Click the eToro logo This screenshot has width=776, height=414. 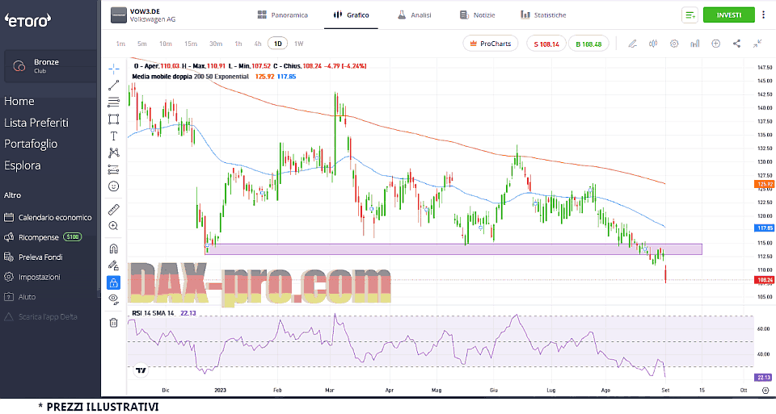[x=27, y=19]
